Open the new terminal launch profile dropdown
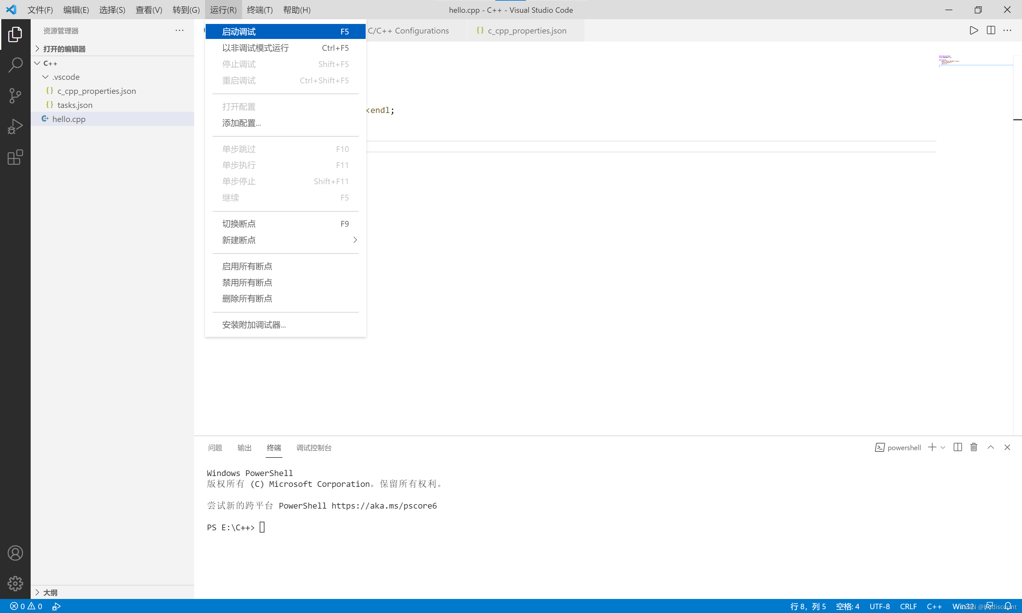Image resolution: width=1022 pixels, height=613 pixels. pos(943,447)
